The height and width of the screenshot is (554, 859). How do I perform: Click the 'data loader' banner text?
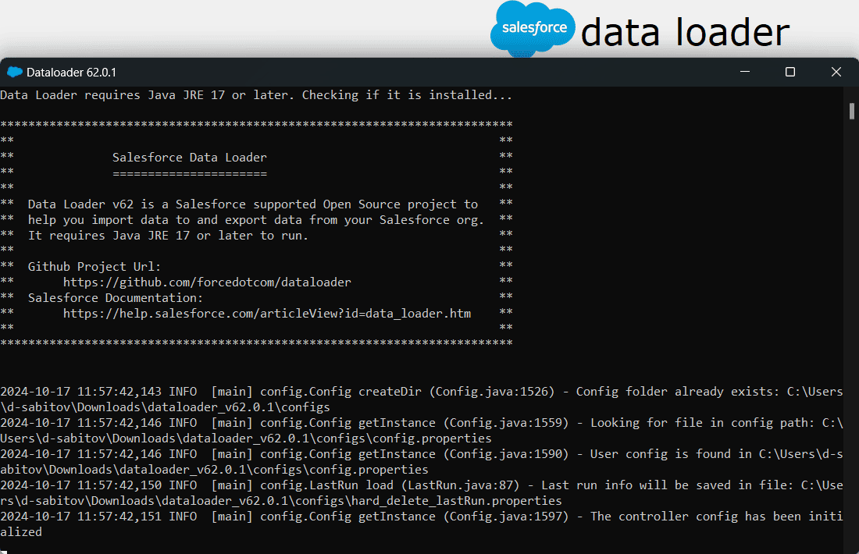pos(683,31)
